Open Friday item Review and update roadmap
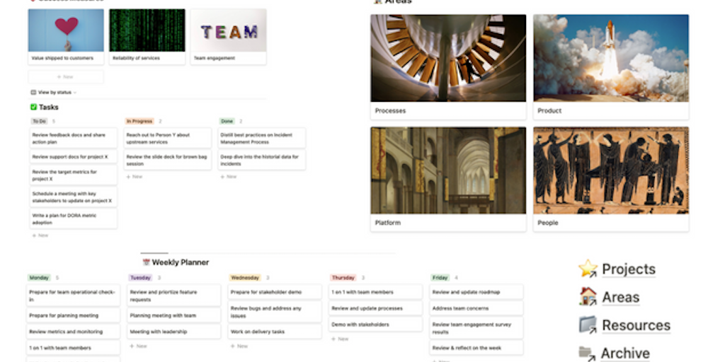This screenshot has width=725, height=362. click(476, 292)
